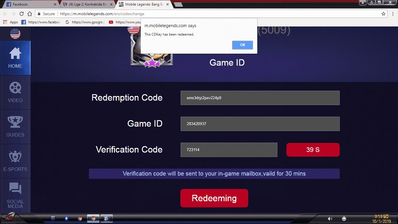398x224 pixels.
Task: Close the Liga 2: Kontrabida tab
Action: pyautogui.click(x=111, y=4)
